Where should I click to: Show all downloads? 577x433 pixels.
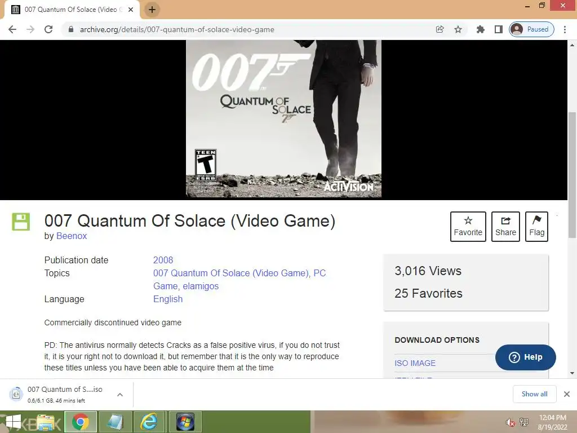pyautogui.click(x=534, y=394)
